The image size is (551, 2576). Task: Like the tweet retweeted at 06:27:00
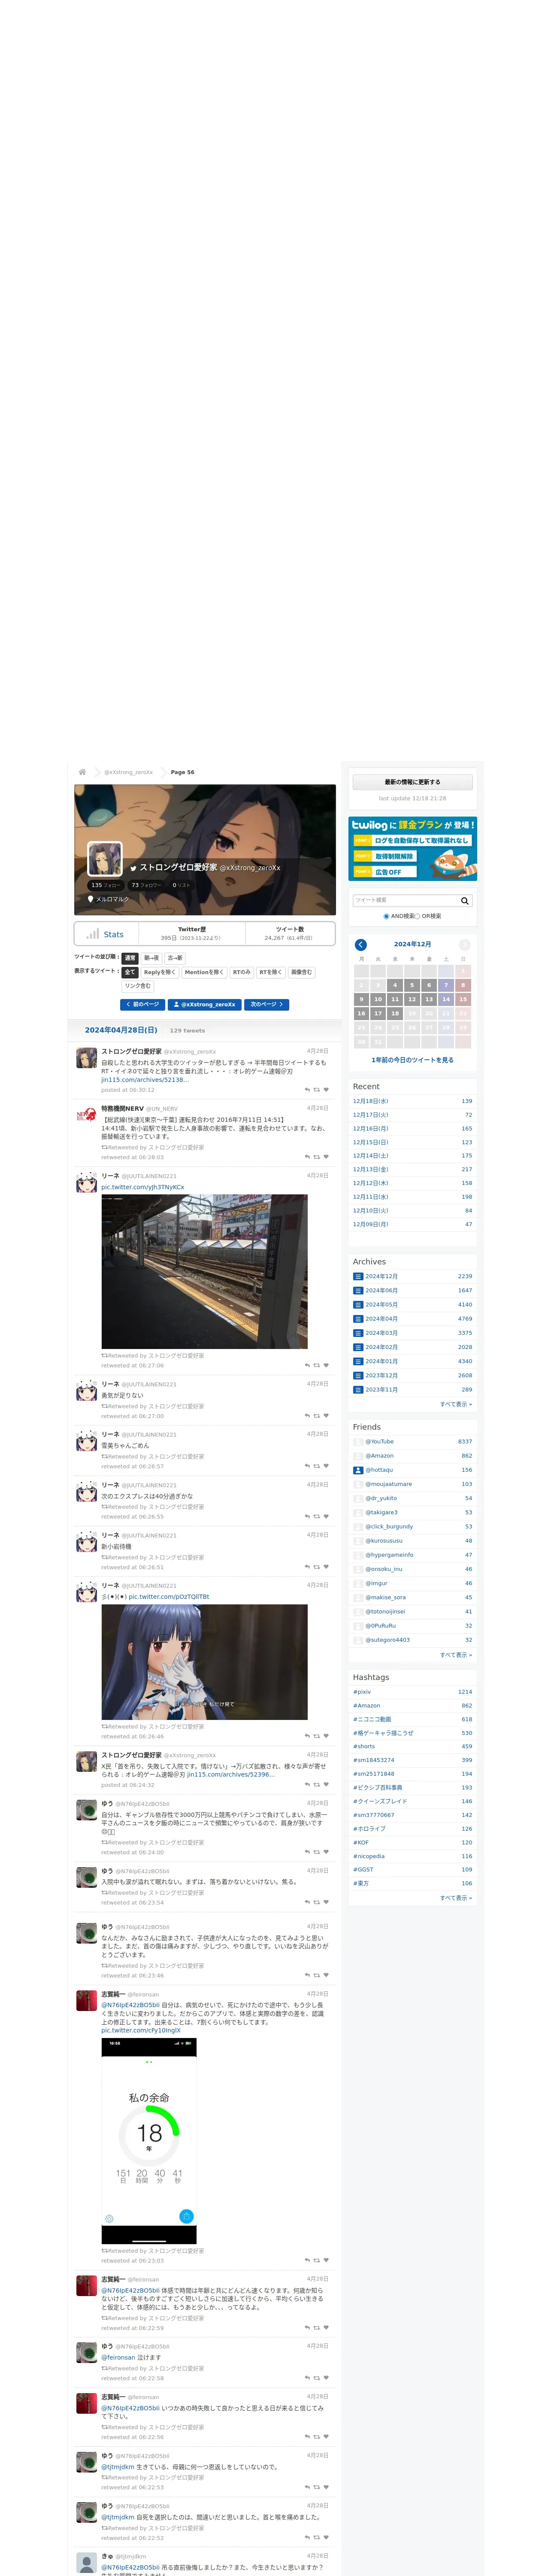326,1416
